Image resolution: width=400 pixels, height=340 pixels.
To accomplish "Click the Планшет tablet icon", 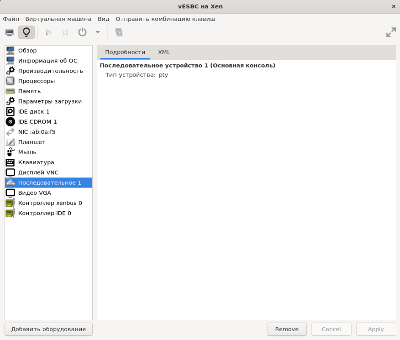I will point(11,142).
